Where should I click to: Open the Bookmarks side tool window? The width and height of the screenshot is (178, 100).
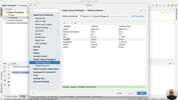tap(1, 88)
